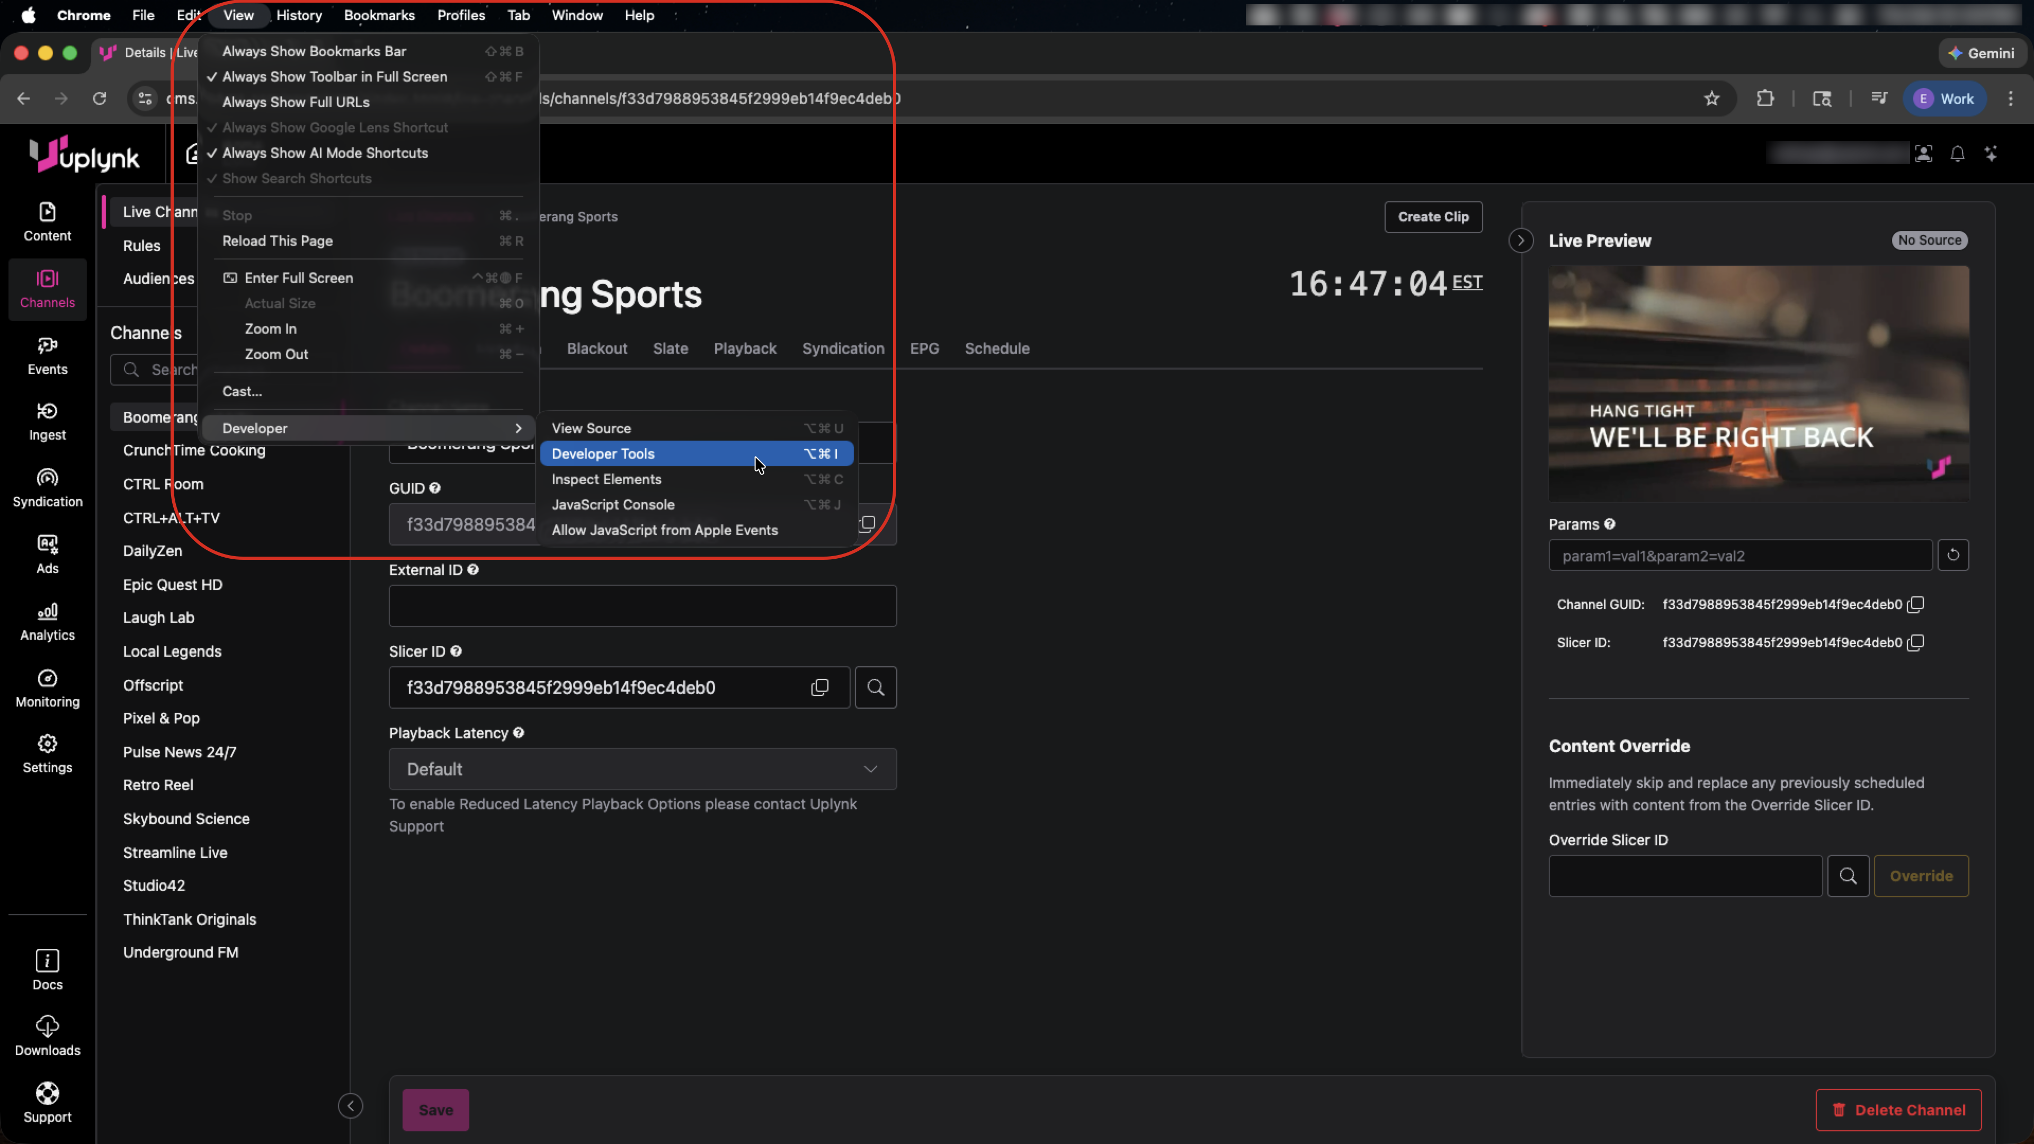
Task: Search slicer with magnifier beside Slicer ID
Action: click(875, 687)
